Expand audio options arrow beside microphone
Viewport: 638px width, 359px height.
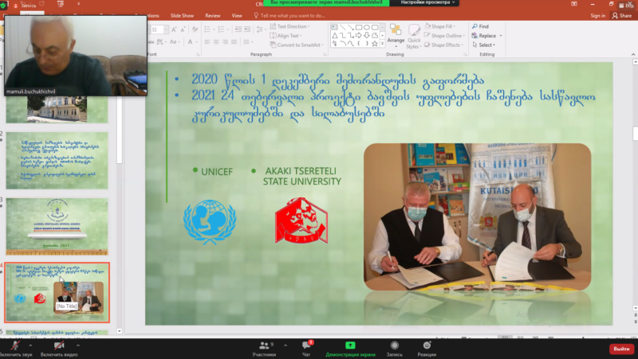tap(30, 345)
